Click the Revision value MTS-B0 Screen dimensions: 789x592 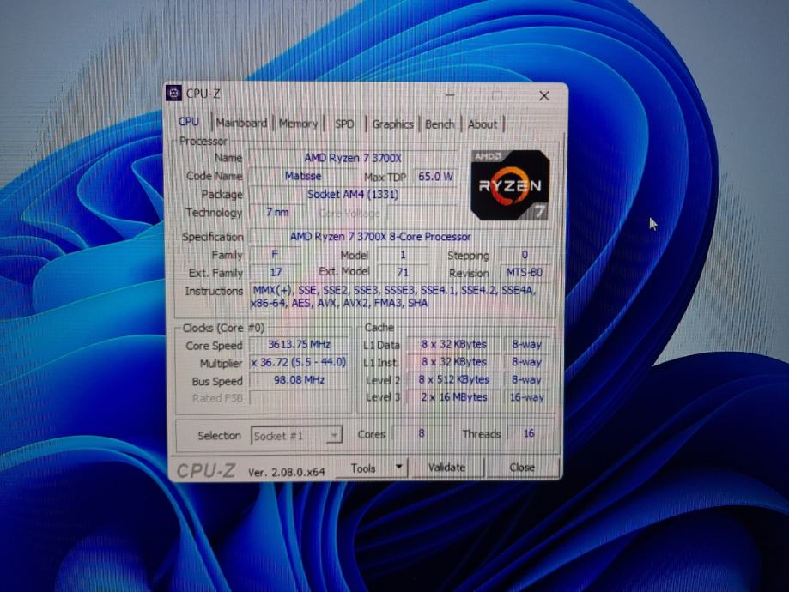tap(525, 273)
